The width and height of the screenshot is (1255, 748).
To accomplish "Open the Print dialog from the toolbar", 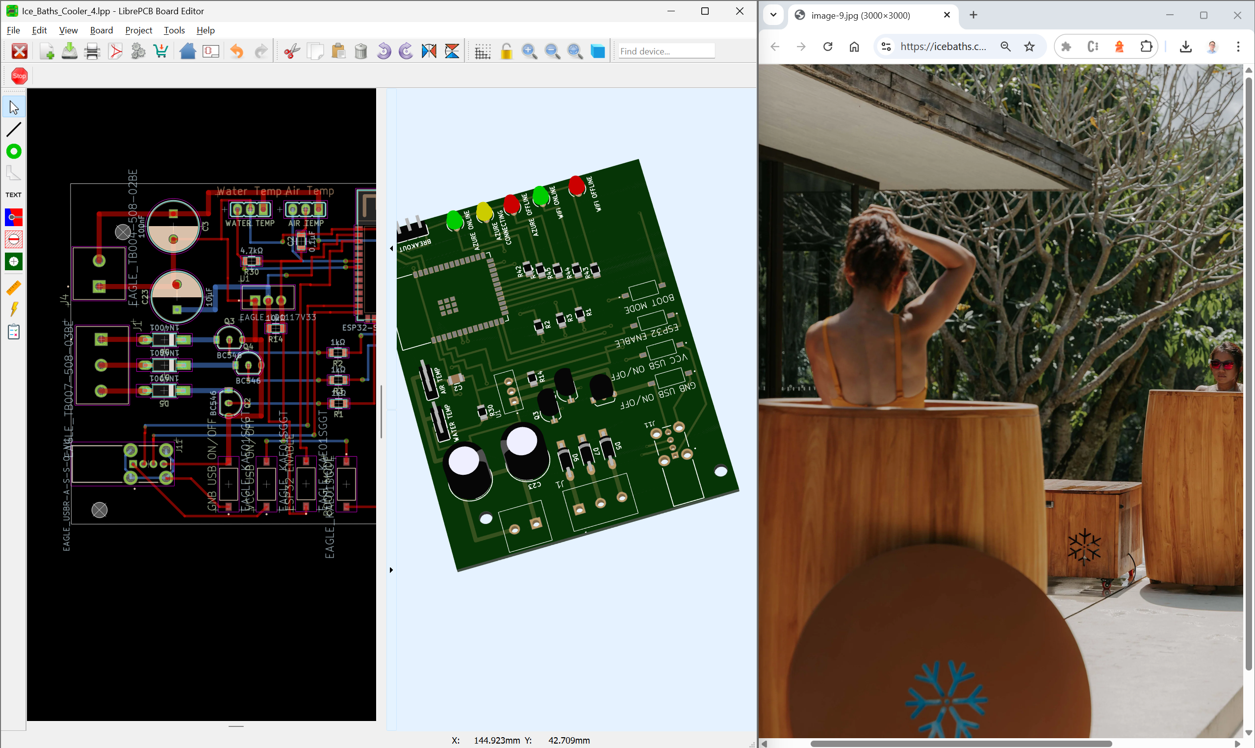I will [92, 51].
